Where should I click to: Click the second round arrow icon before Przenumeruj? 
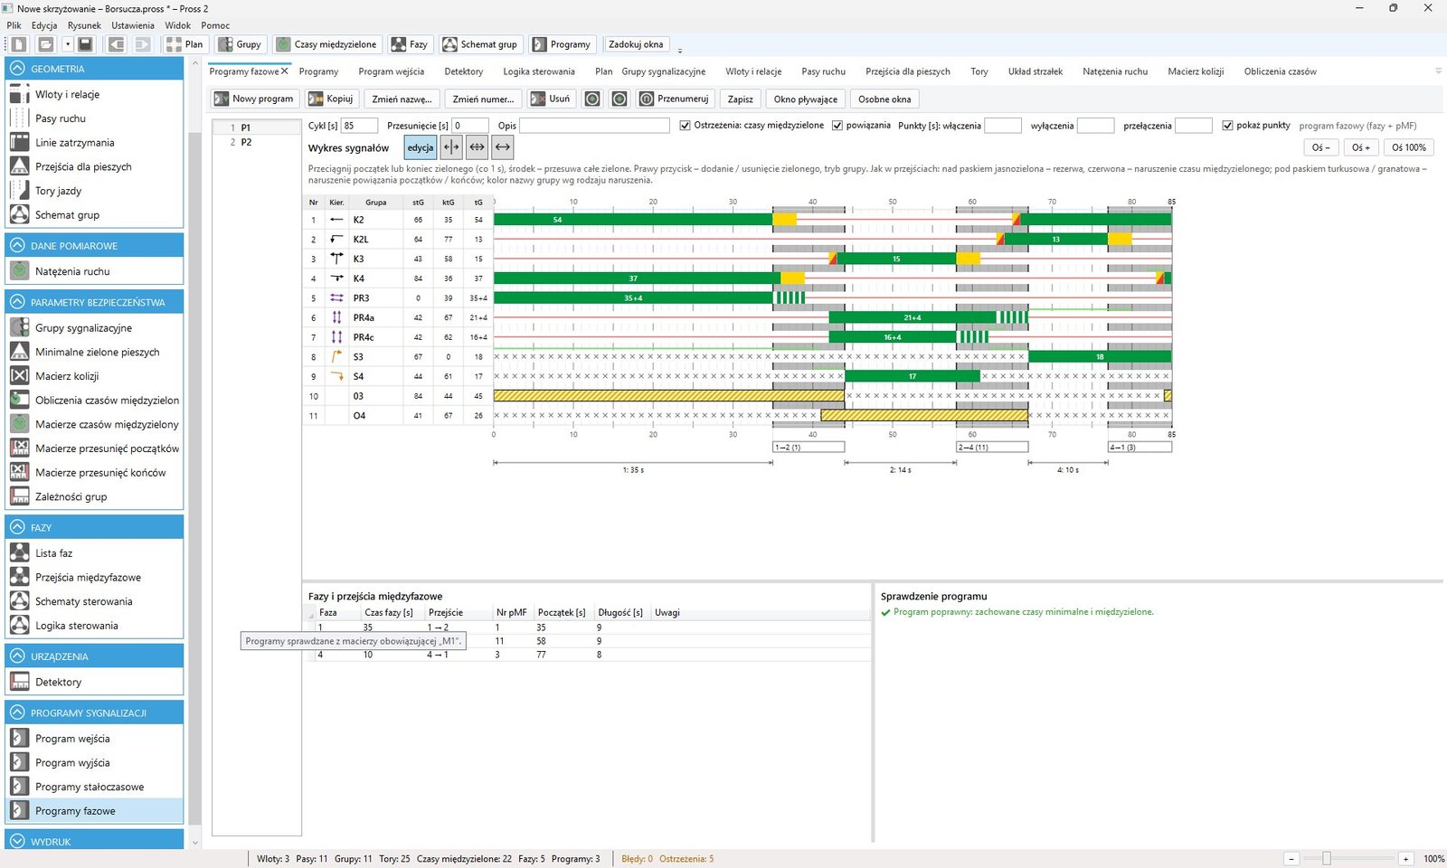click(x=619, y=99)
